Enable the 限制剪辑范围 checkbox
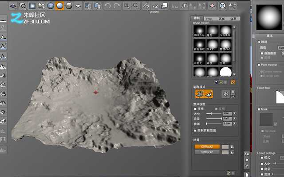Viewport: 284px width, 177px height. point(195,131)
